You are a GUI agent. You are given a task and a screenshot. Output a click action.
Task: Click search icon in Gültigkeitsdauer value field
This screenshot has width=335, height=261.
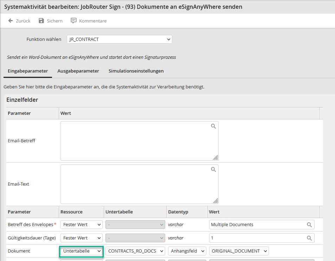pos(309,238)
